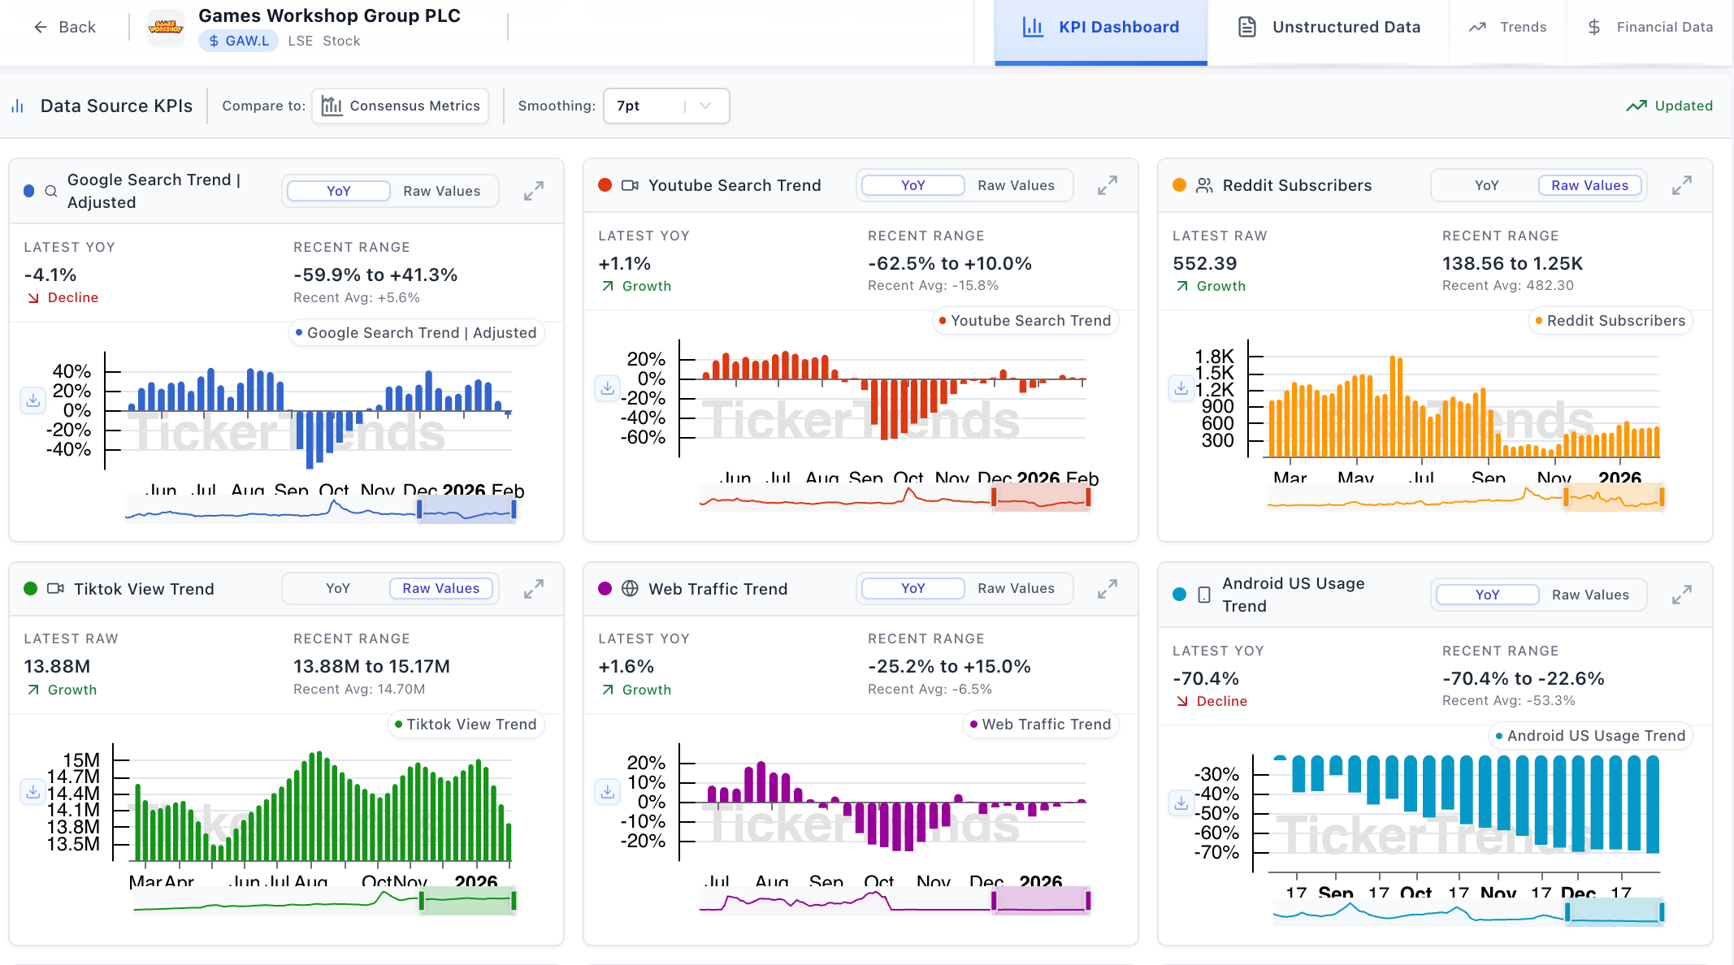
Task: Expand the Android US Usage Trend panel
Action: [1681, 595]
